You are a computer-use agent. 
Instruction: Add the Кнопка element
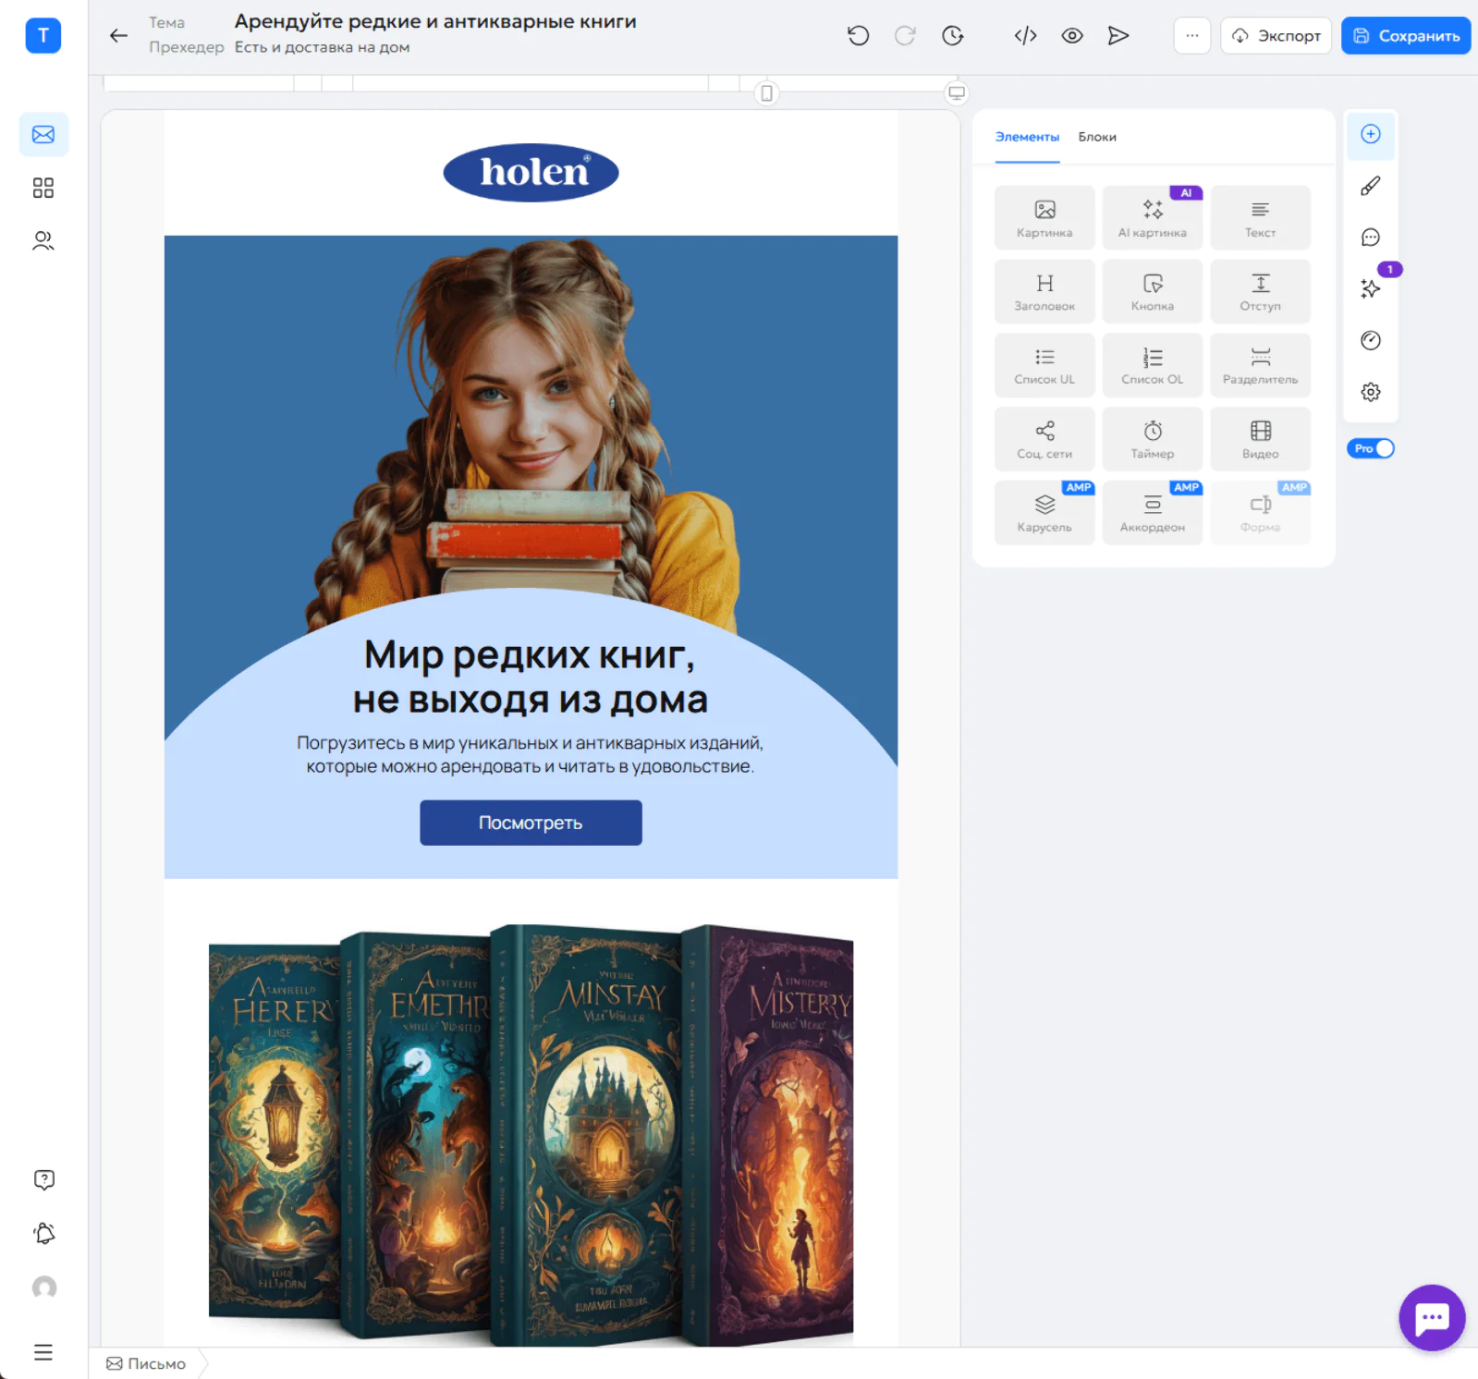point(1153,292)
